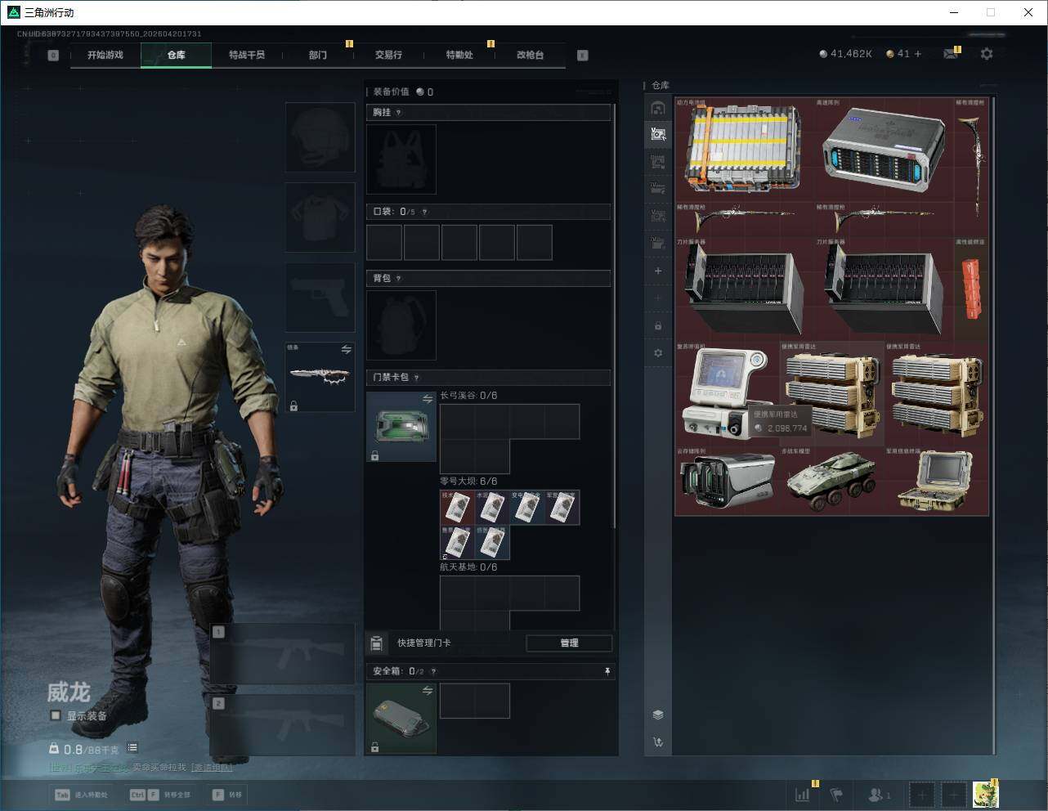1048x811 pixels.
Task: Click the warehouse sidebar lock icon
Action: [658, 325]
